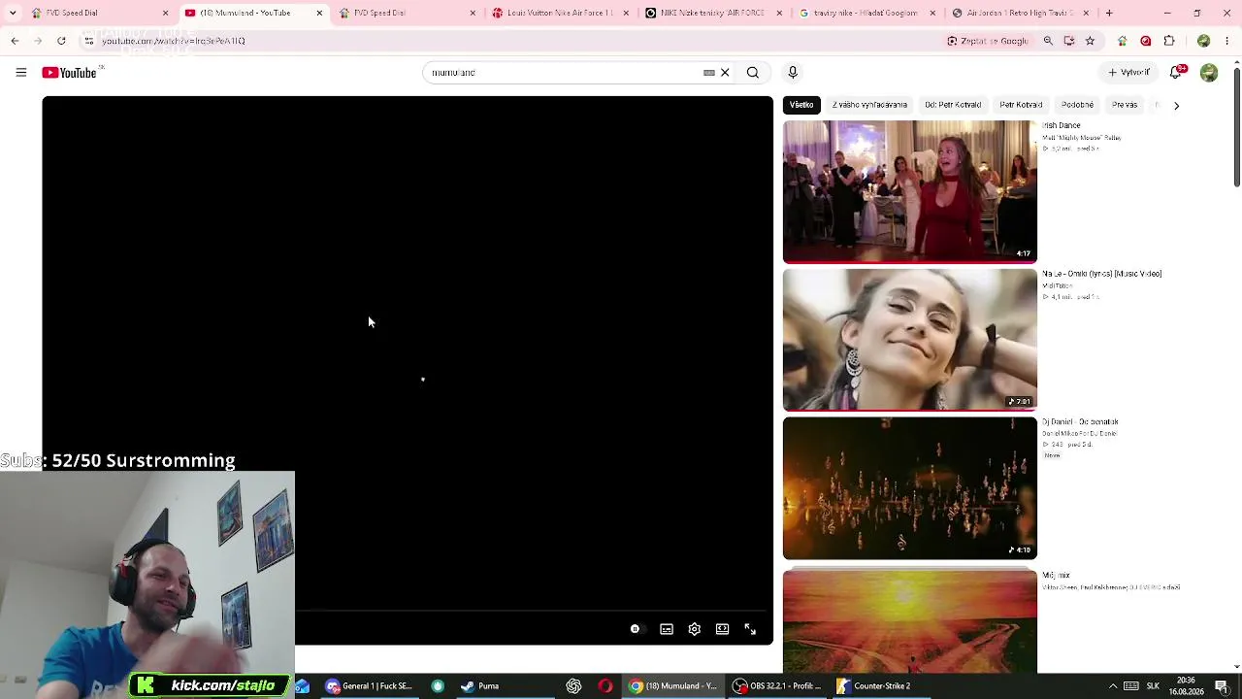Image resolution: width=1242 pixels, height=699 pixels.
Task: Open the General Discord window from taskbar
Action: pos(370,686)
